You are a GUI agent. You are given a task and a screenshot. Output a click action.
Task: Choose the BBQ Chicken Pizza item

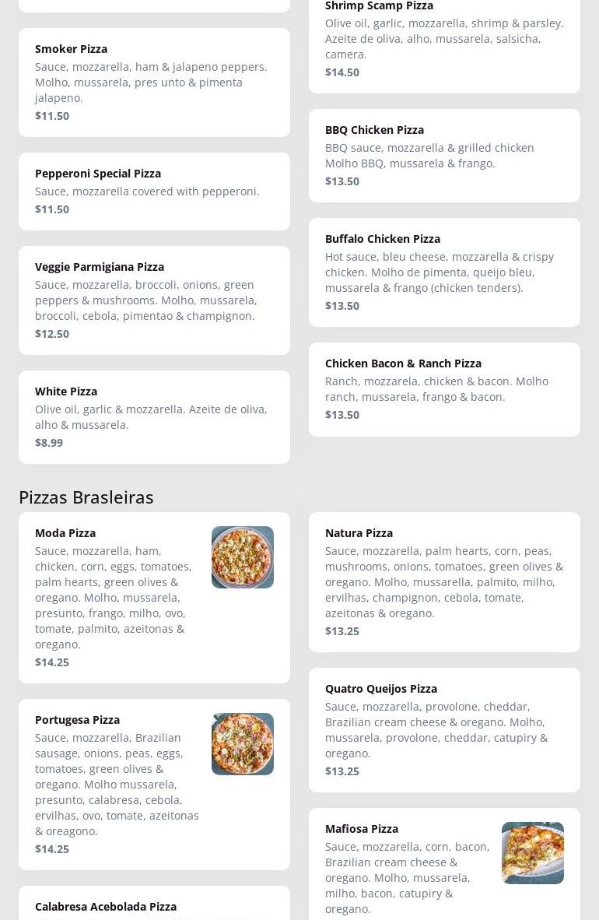[444, 156]
